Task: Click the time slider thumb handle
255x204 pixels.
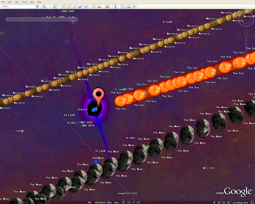Action: click(73, 21)
